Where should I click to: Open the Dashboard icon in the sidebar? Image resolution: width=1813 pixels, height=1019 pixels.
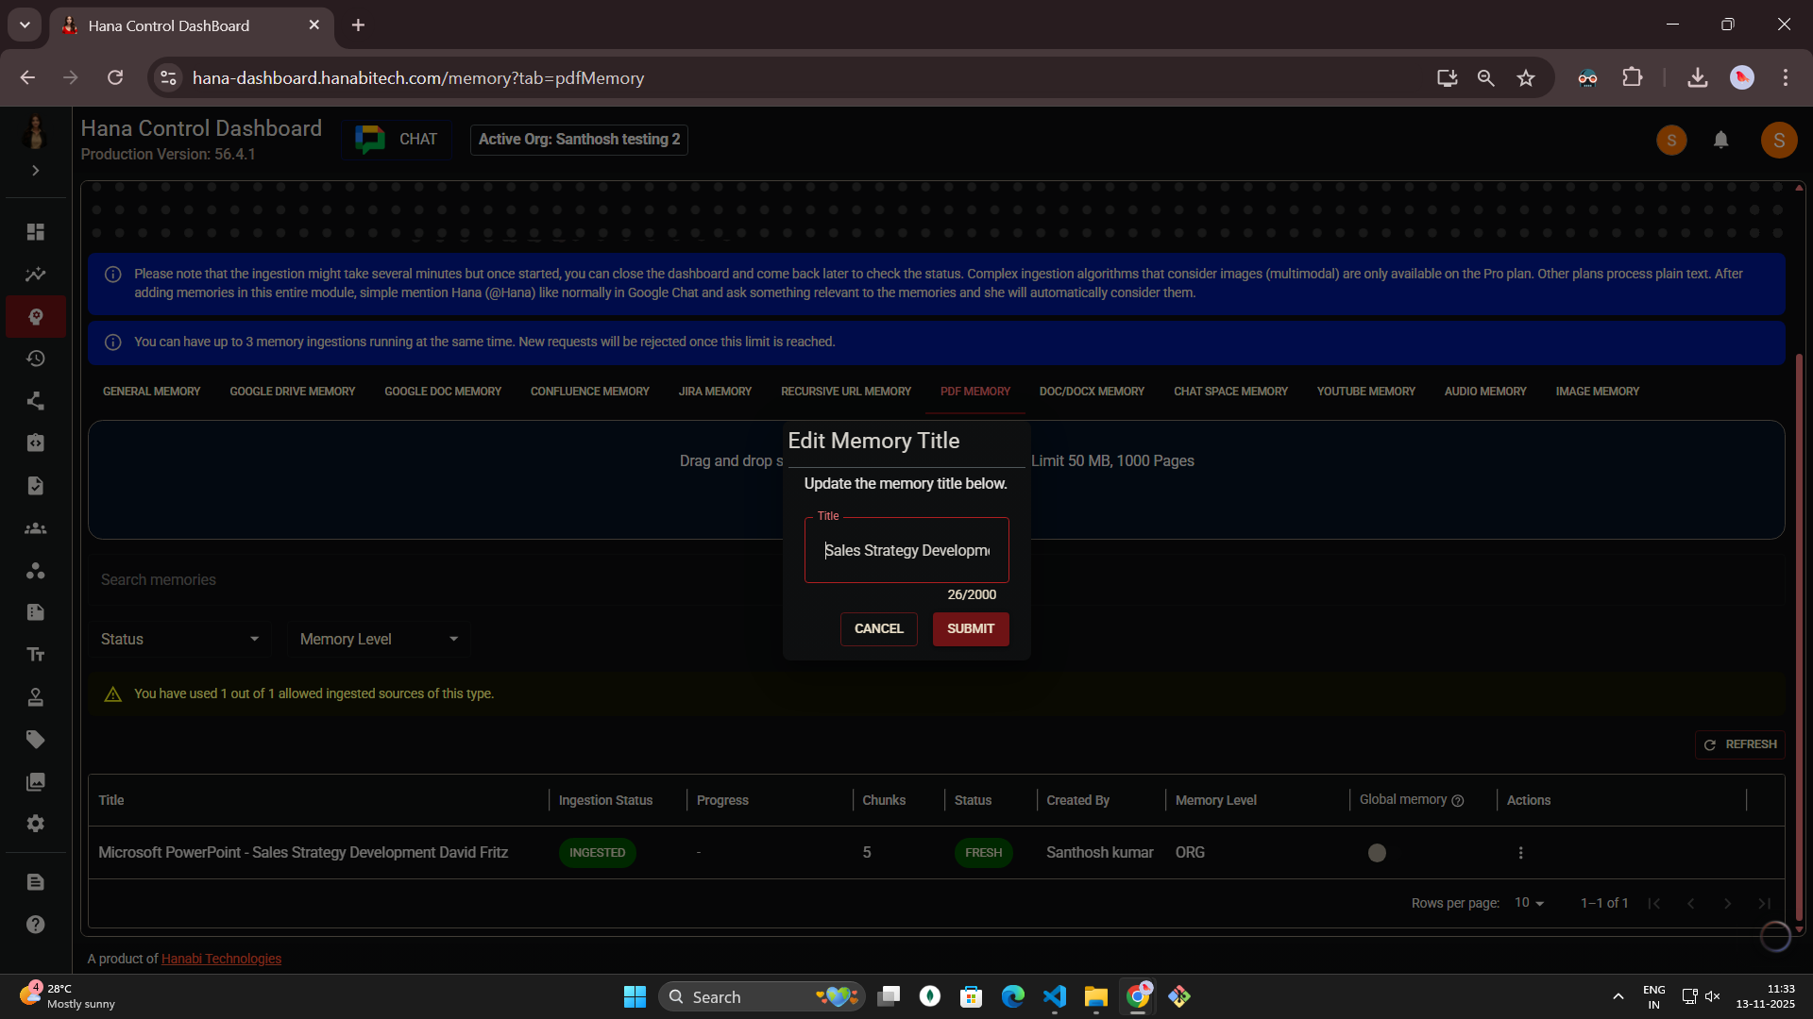coord(35,231)
